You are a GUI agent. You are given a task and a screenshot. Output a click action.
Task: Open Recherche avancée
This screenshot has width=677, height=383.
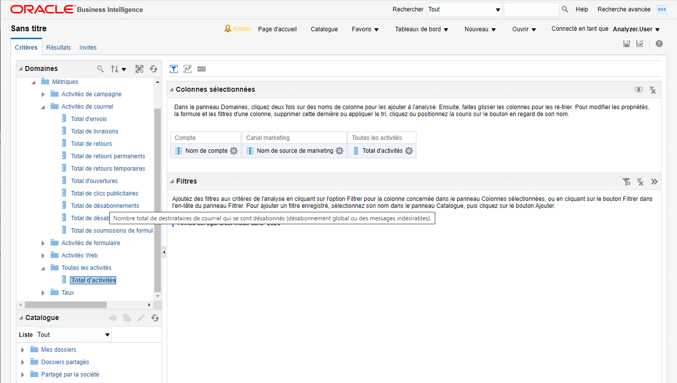point(624,9)
